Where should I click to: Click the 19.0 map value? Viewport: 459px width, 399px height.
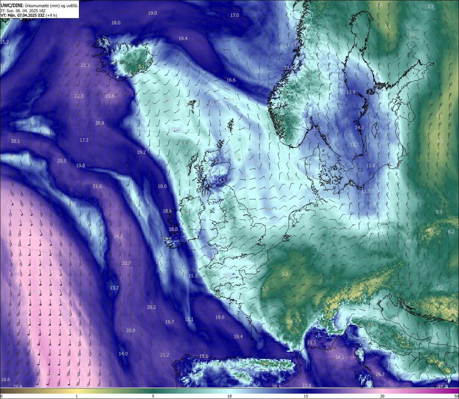point(152,13)
